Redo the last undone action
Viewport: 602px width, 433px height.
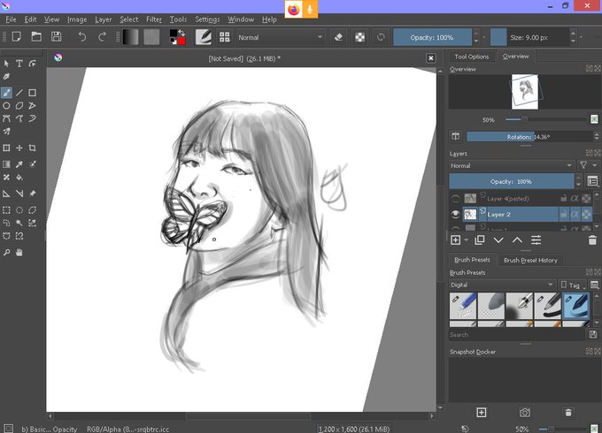point(102,37)
